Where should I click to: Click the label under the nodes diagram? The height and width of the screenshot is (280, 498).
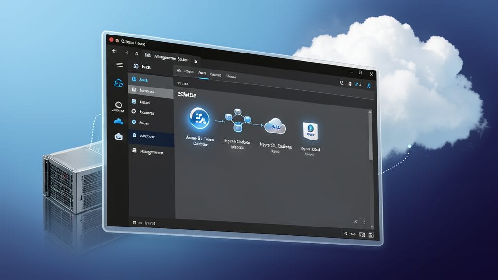coord(237,144)
